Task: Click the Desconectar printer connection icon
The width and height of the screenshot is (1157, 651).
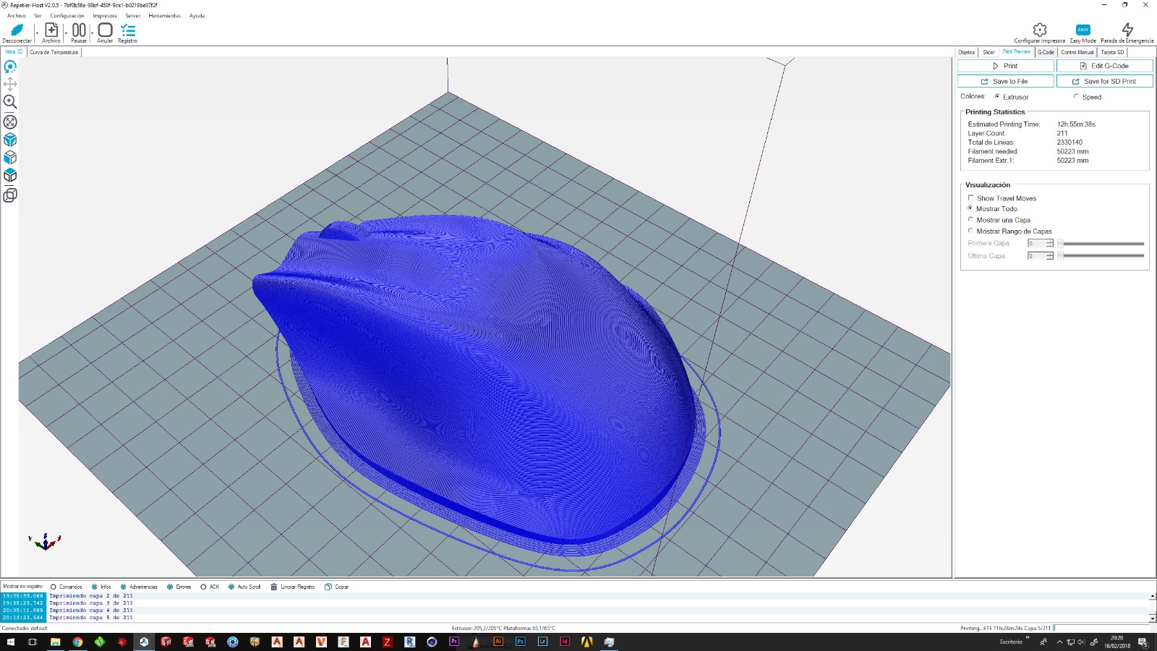Action: coord(17,30)
